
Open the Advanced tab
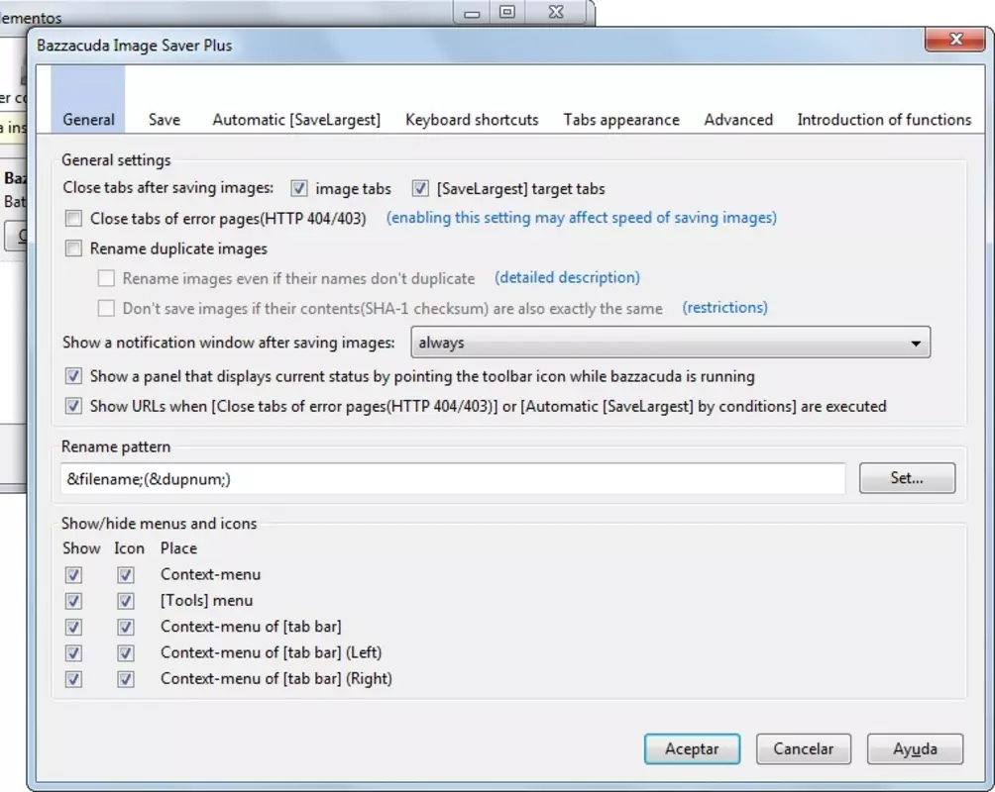coord(738,120)
